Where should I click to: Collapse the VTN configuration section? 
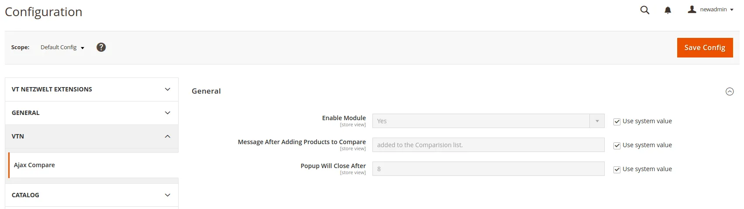(91, 136)
